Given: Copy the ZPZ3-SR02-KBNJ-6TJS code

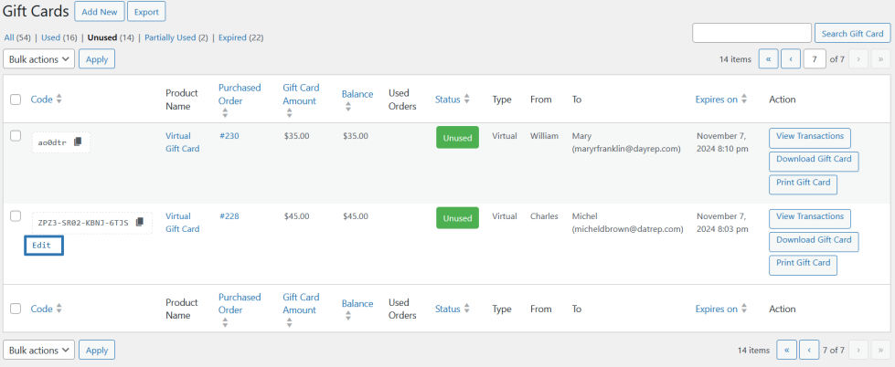Looking at the screenshot, I should [x=140, y=222].
